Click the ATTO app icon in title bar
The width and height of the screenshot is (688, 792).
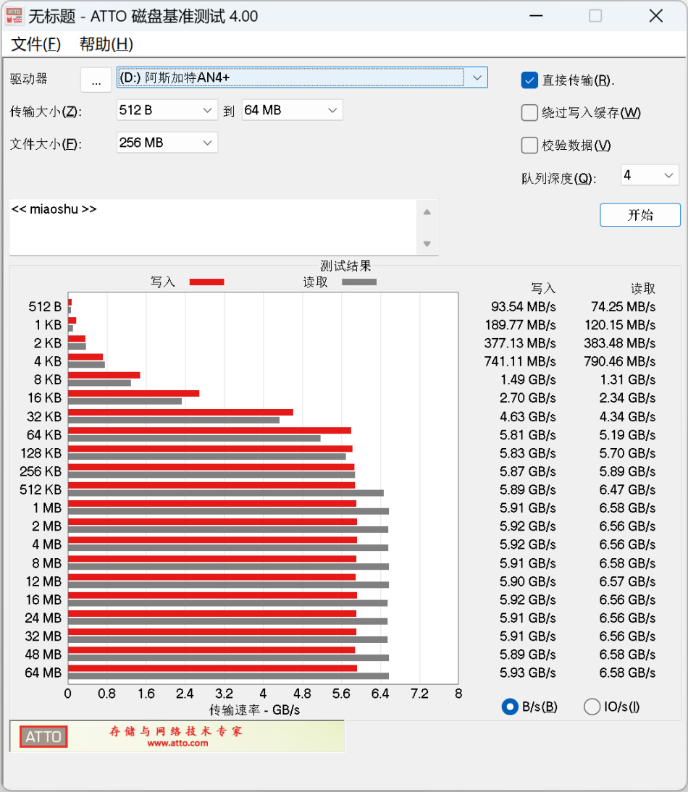pyautogui.click(x=14, y=16)
